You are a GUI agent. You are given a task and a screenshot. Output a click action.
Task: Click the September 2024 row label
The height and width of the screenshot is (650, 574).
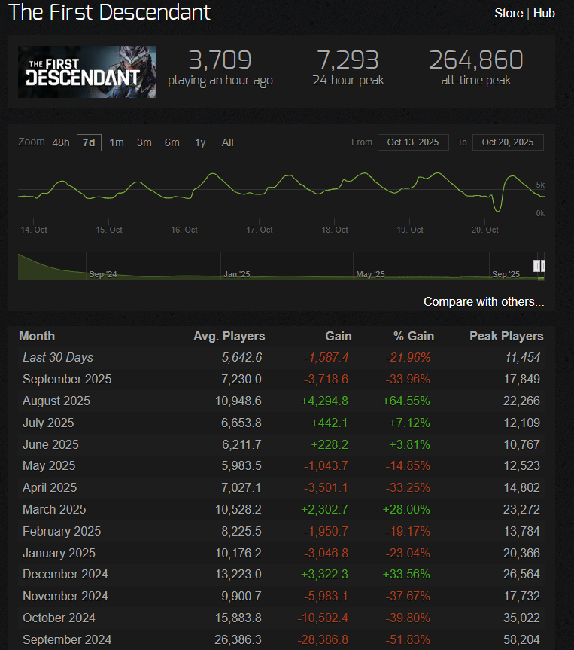pos(67,639)
